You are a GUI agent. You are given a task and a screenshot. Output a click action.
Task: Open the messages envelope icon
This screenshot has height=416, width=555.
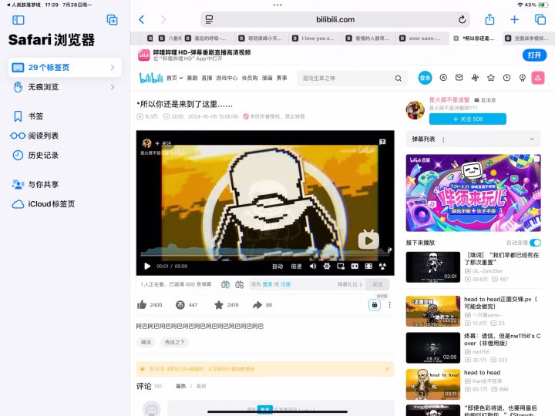click(x=459, y=78)
